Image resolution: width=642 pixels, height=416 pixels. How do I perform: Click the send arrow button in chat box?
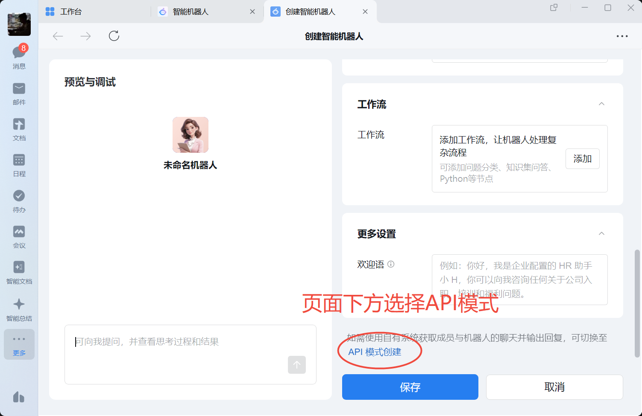point(297,365)
